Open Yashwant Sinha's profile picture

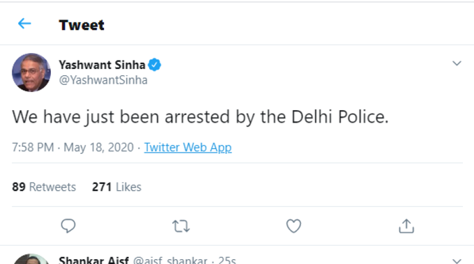tap(31, 72)
